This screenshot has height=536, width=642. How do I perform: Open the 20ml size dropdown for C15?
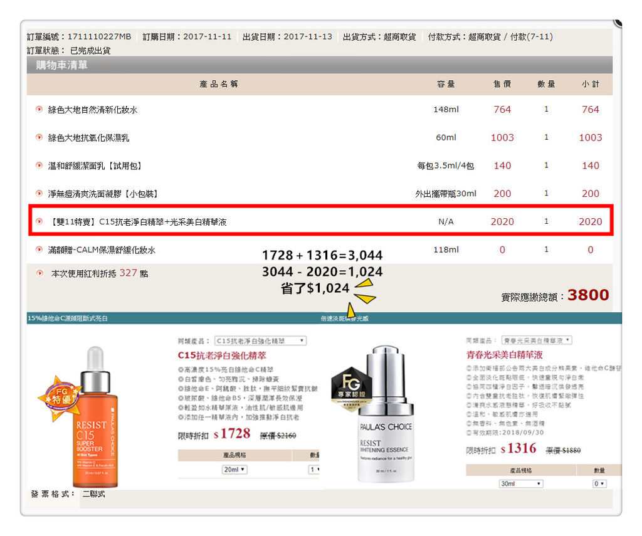[x=234, y=470]
